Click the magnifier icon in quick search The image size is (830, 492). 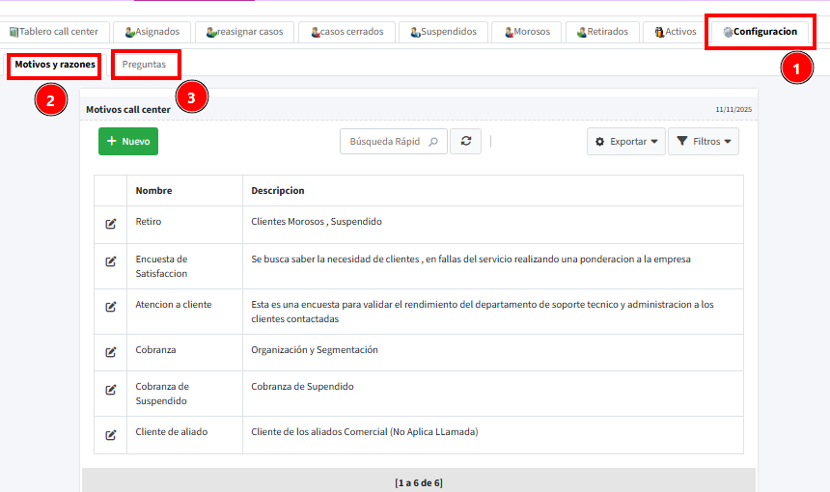tap(433, 142)
